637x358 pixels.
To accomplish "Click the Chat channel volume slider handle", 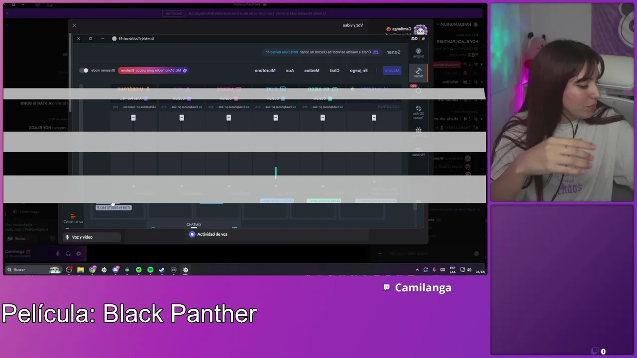I will point(276,118).
